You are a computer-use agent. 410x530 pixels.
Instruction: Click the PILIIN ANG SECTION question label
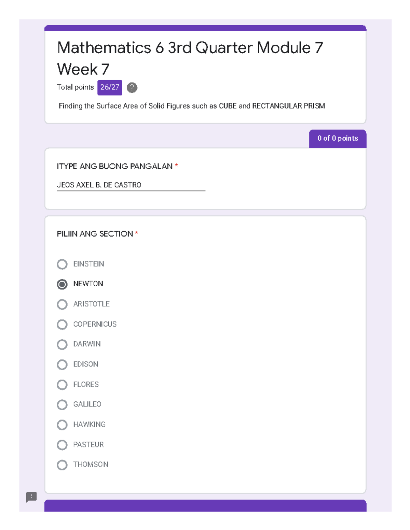pos(95,234)
